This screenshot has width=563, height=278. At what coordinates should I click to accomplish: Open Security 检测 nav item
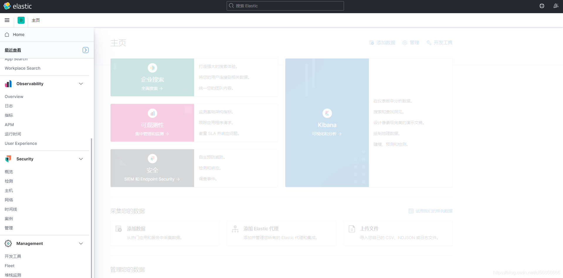click(9, 181)
